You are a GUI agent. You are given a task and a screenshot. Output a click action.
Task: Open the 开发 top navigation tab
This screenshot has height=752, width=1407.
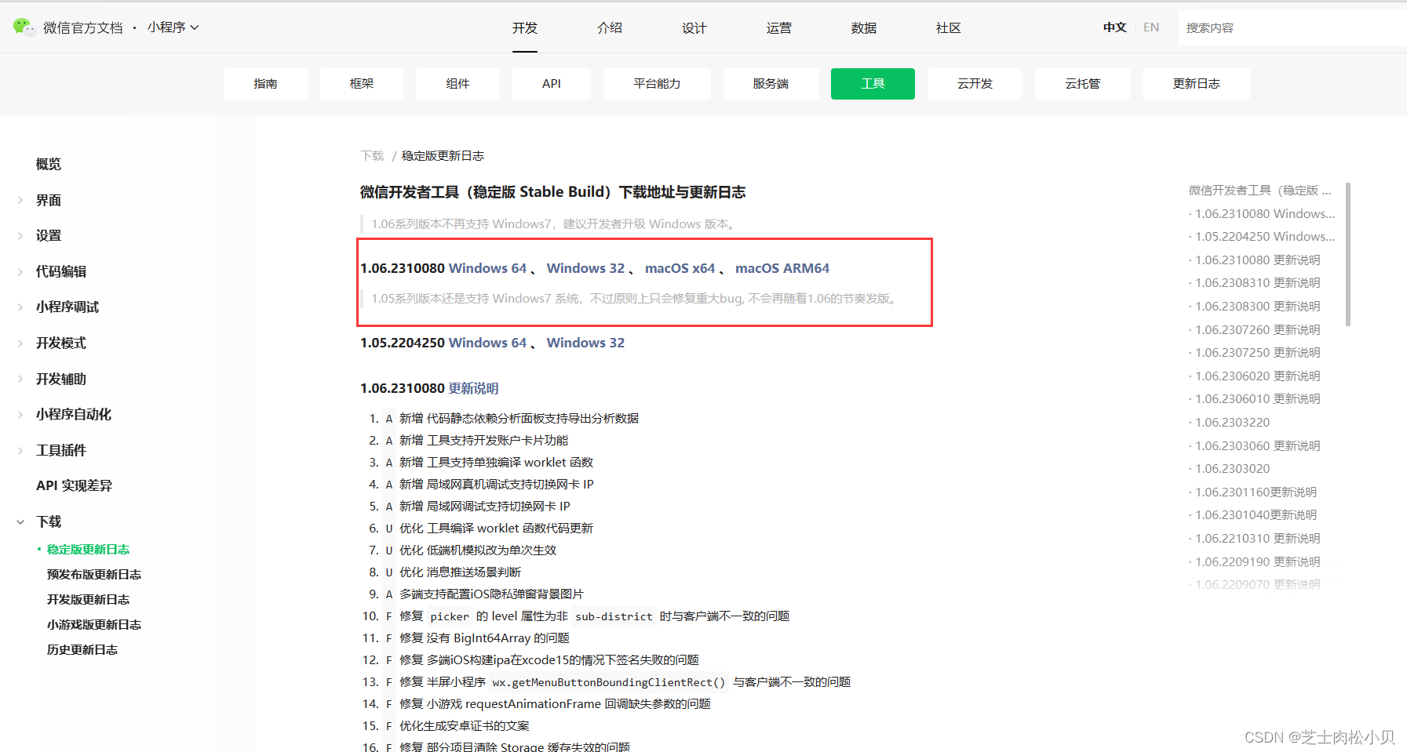(525, 28)
